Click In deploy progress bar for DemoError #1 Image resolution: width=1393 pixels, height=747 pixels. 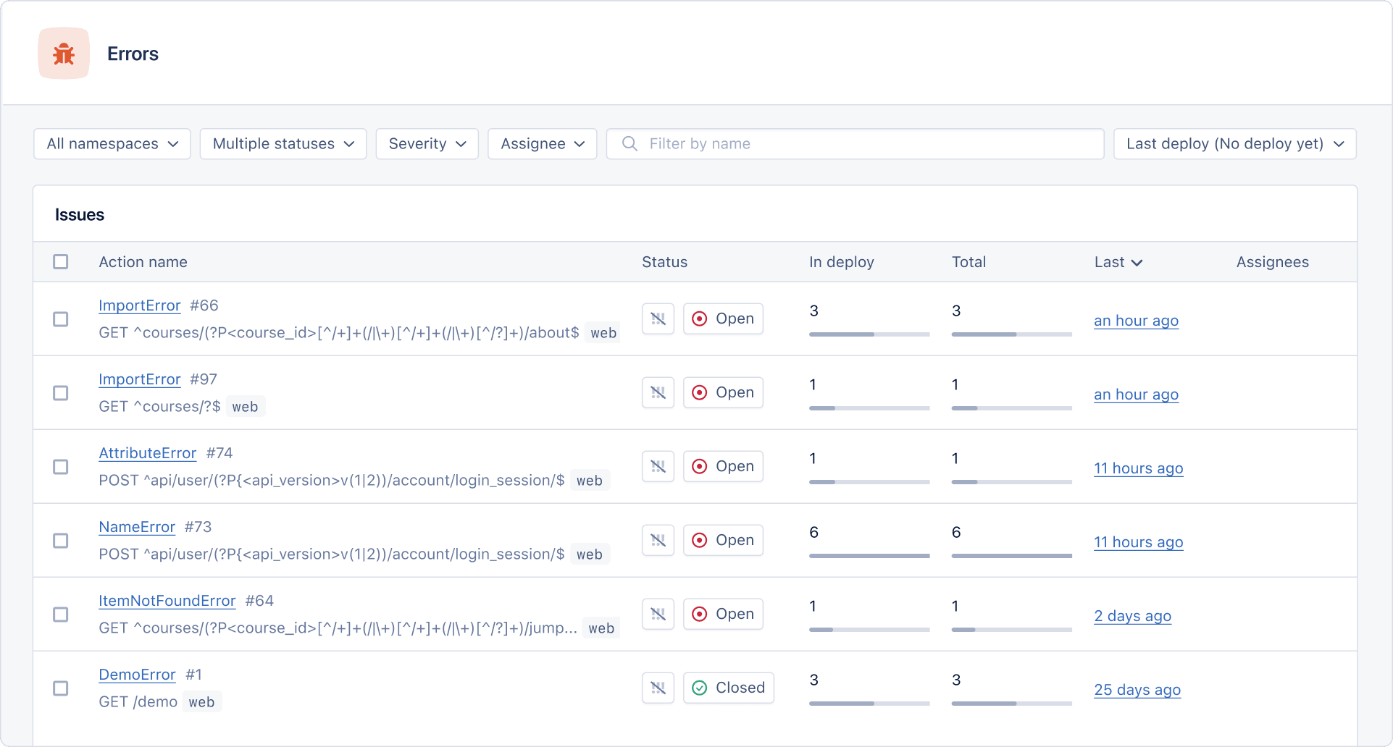coord(869,704)
